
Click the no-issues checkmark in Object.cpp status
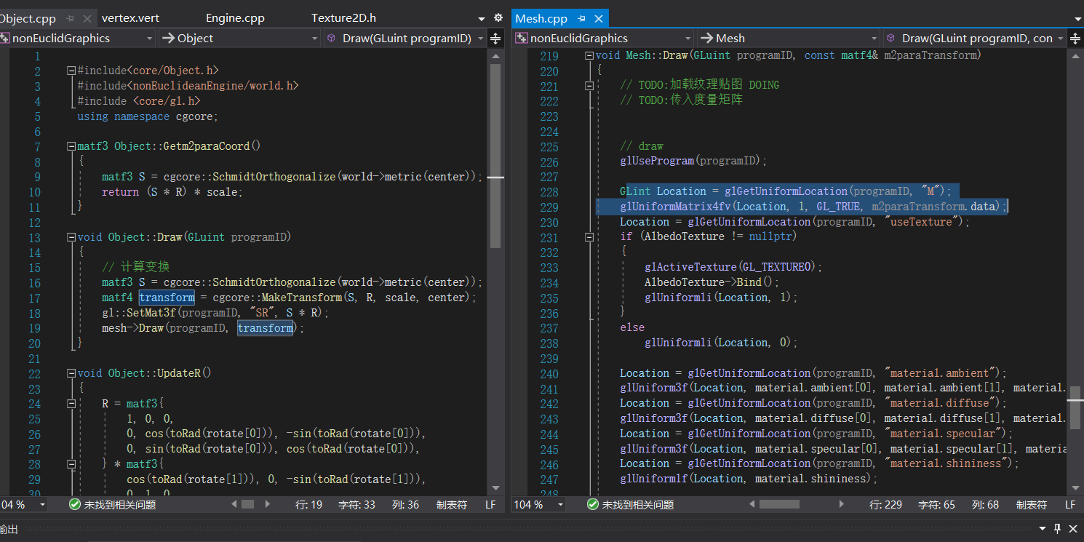[x=74, y=504]
